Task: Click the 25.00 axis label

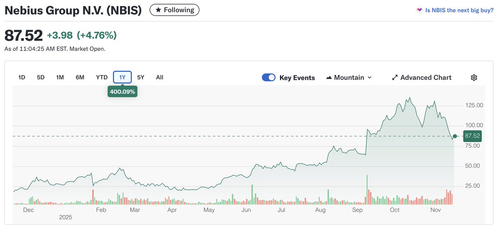Action: point(472,186)
